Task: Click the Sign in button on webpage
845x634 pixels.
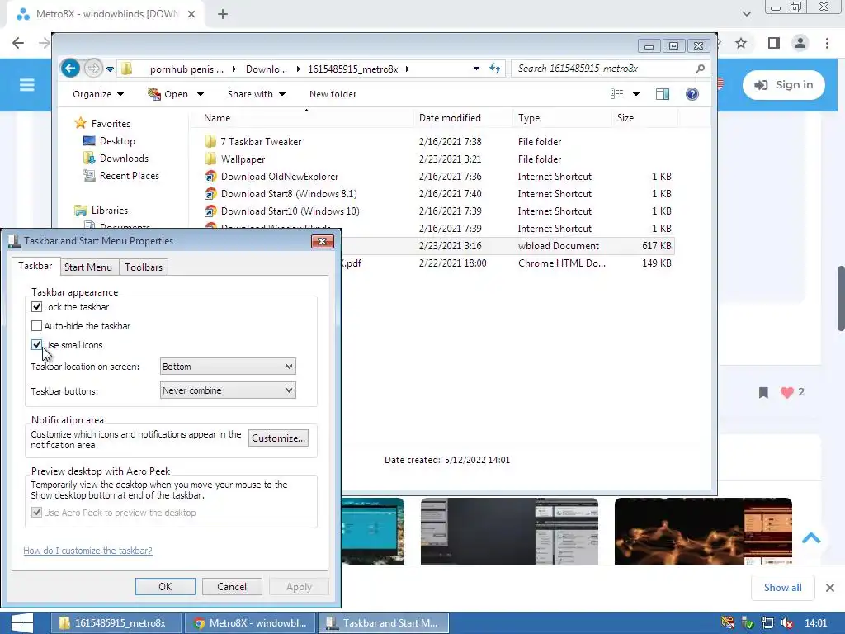Action: [784, 85]
